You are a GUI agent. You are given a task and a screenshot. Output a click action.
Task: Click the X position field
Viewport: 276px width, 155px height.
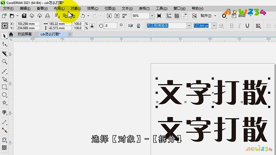[28, 23]
